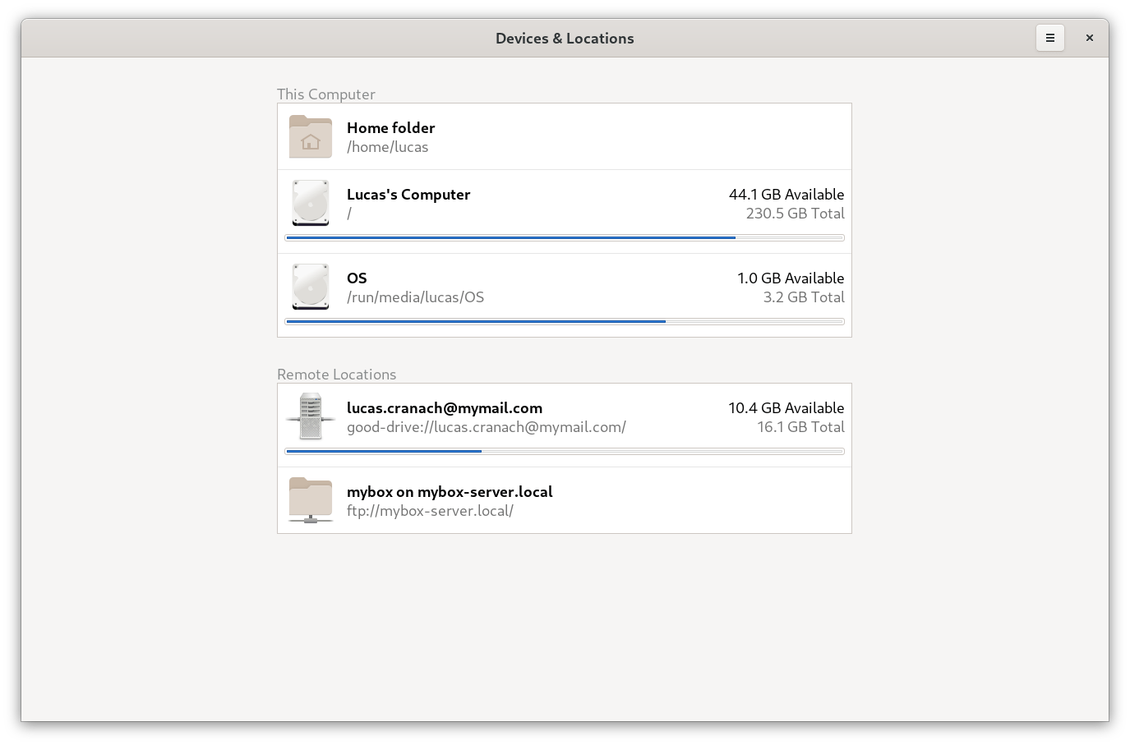Close the Devices & Locations window
Screen dimensions: 1130x745
click(1089, 38)
